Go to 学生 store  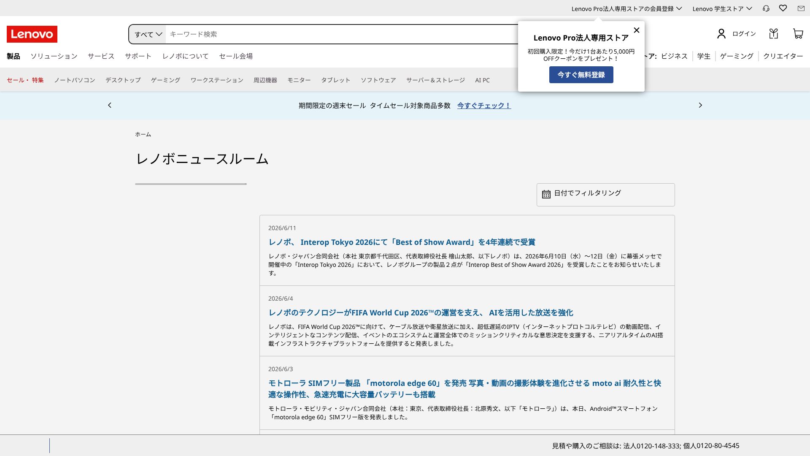point(704,56)
